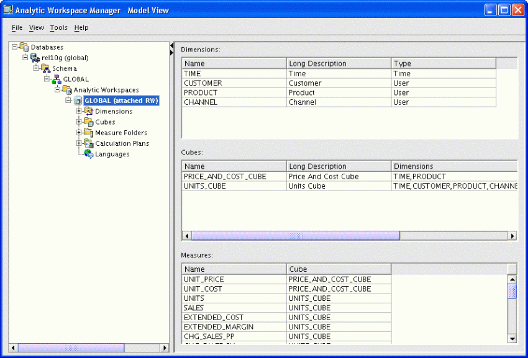Click Name column header in Dimensions table
Viewport: 528px width, 358px height.
(x=234, y=63)
